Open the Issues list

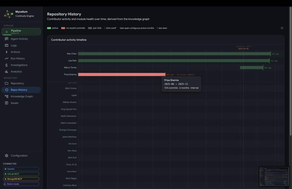[21, 103]
